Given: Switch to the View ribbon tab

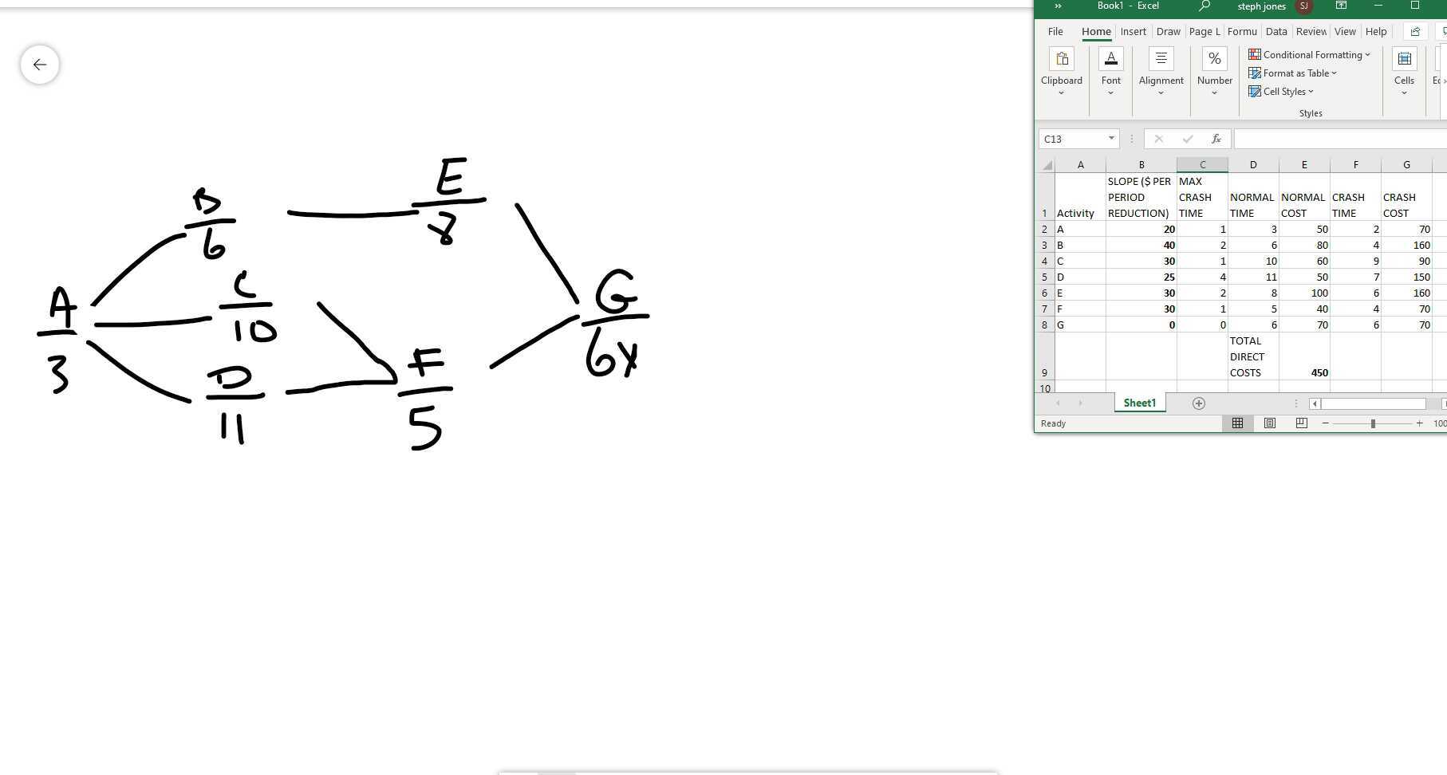Looking at the screenshot, I should pyautogui.click(x=1345, y=32).
